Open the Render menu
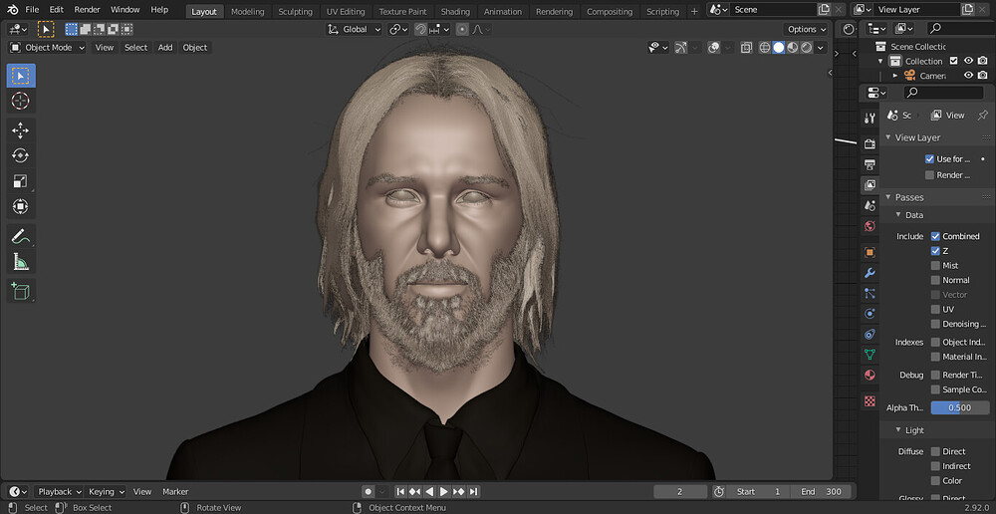This screenshot has height=514, width=996. point(88,9)
